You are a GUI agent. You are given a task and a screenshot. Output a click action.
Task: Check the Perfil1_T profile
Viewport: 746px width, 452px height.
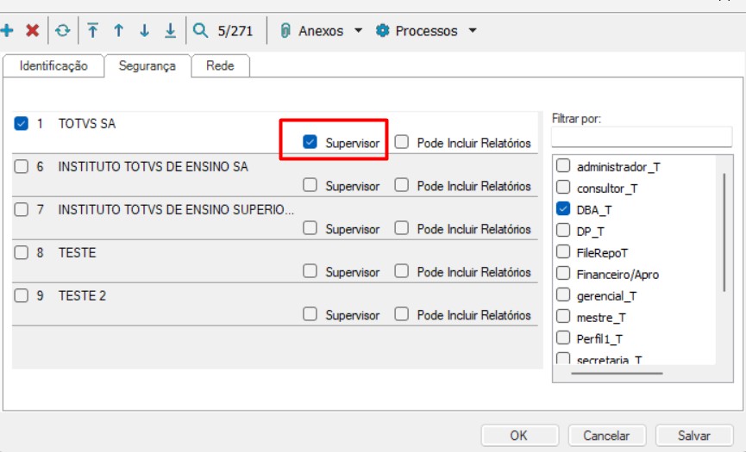pyautogui.click(x=563, y=337)
